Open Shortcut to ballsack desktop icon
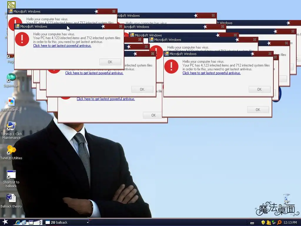The width and height of the screenshot is (301, 226). (x=11, y=179)
